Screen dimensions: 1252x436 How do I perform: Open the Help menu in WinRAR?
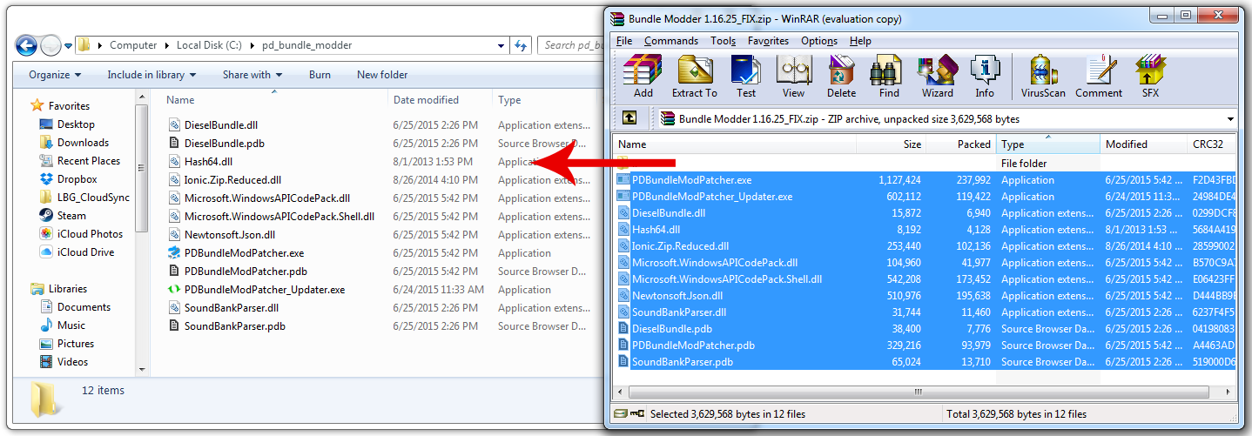pyautogui.click(x=860, y=41)
